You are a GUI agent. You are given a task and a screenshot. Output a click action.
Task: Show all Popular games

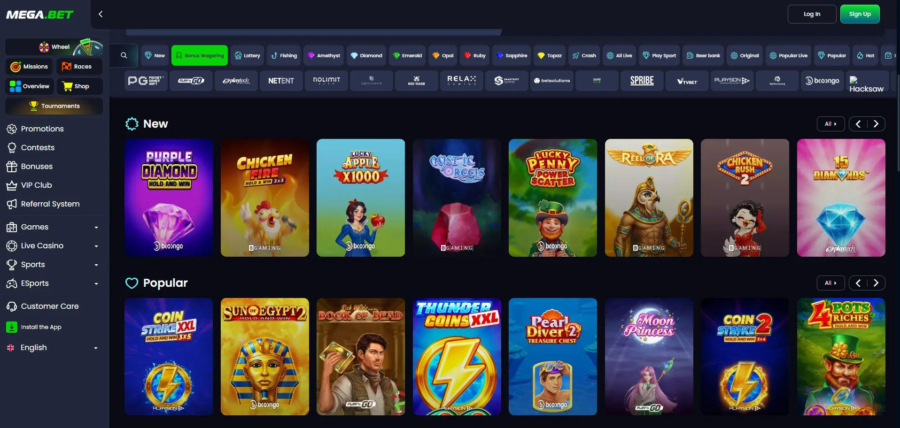pyautogui.click(x=830, y=283)
